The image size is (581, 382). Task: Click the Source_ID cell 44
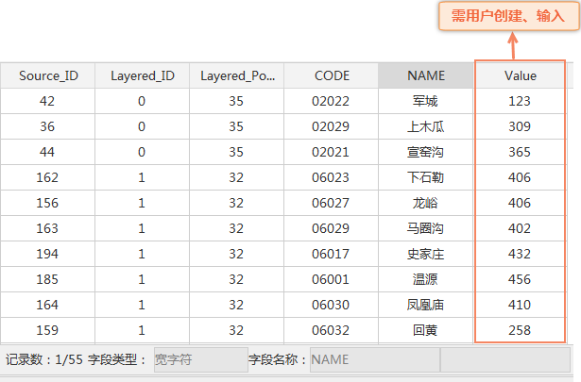[x=47, y=151]
